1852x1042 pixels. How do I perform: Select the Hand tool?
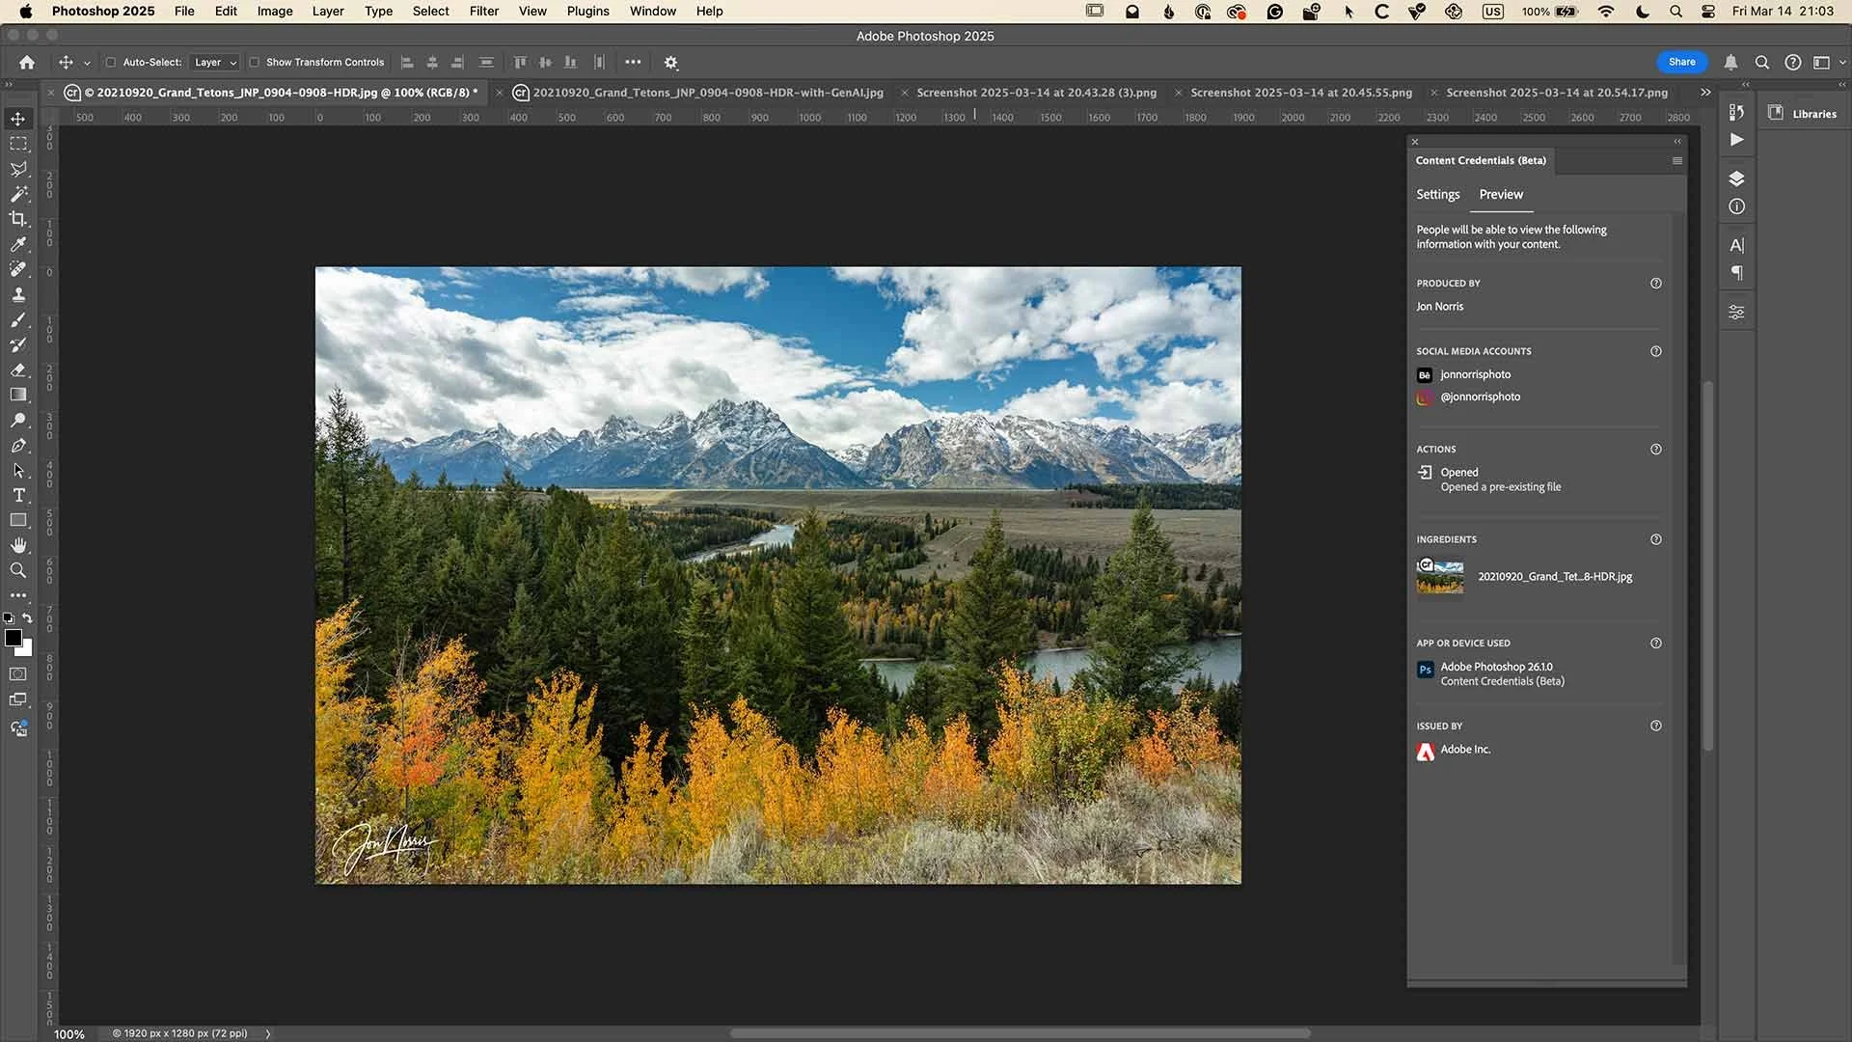point(18,546)
